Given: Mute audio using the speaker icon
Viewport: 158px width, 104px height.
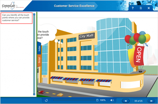Looking at the screenshot, I should pos(112,100).
